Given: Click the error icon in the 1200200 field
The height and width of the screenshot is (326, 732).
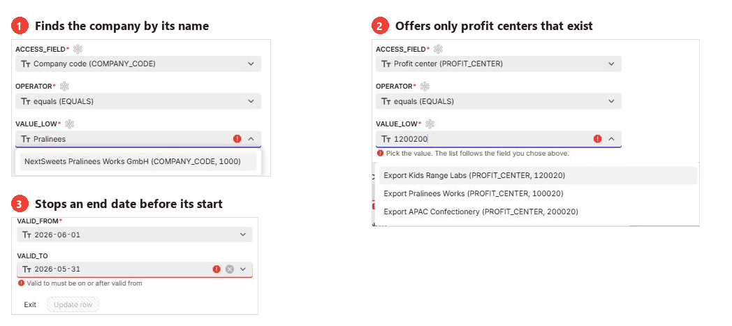Looking at the screenshot, I should point(598,138).
